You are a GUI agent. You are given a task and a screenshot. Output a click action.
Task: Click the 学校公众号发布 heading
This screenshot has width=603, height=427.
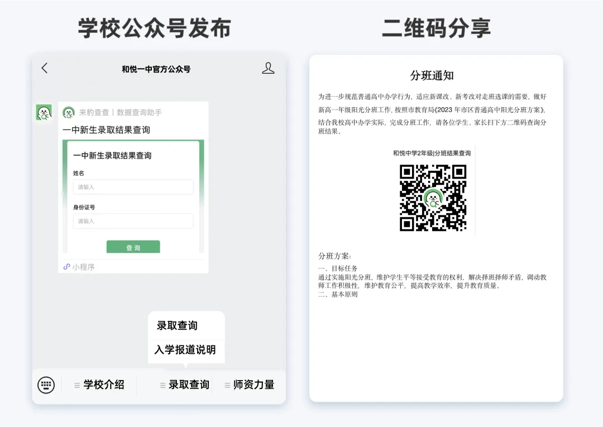pyautogui.click(x=155, y=28)
